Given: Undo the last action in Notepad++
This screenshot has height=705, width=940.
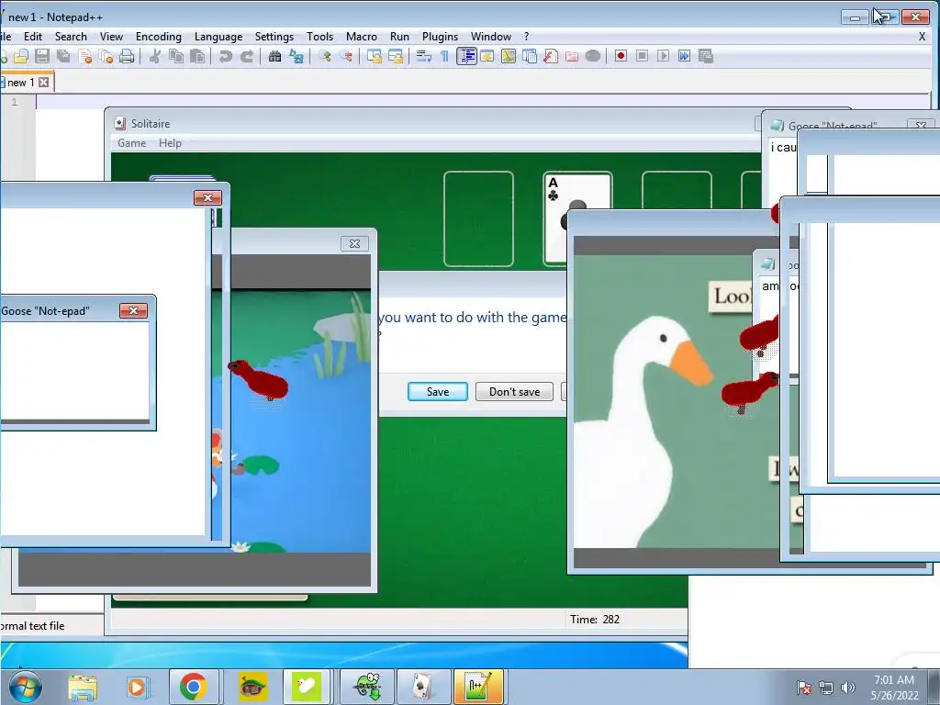Looking at the screenshot, I should 226,56.
